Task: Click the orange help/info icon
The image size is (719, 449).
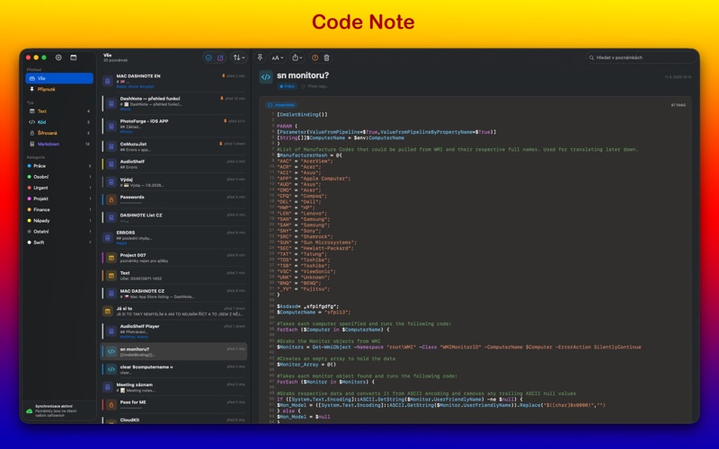Action: coord(315,57)
